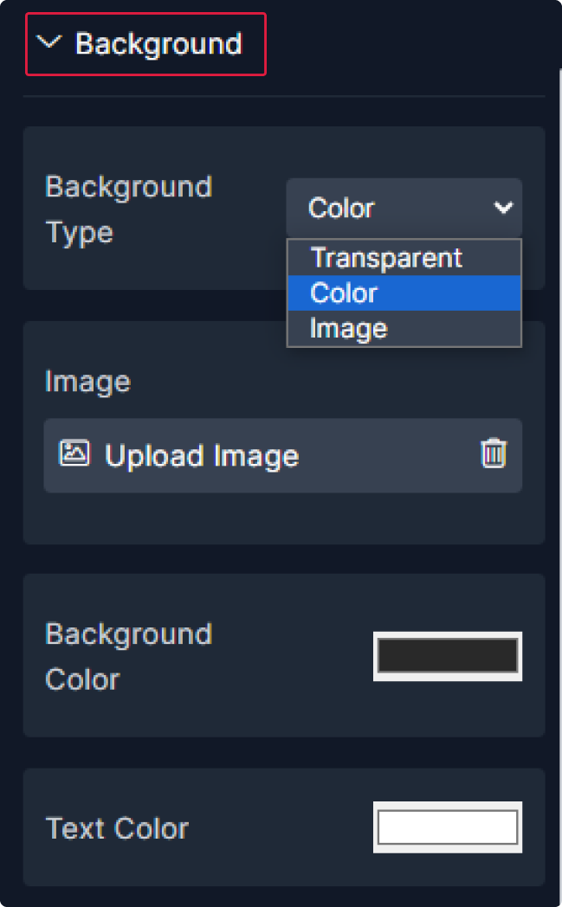Open the white Text Color swatch

tap(448, 827)
